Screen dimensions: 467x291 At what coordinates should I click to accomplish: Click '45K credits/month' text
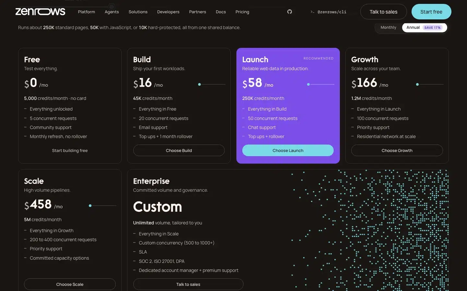pyautogui.click(x=153, y=98)
